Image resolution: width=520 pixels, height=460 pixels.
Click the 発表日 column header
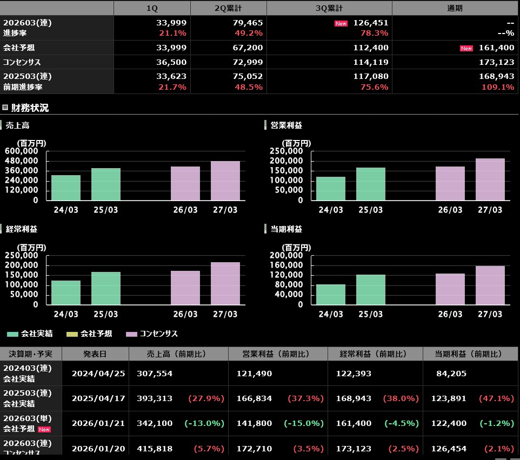tap(95, 354)
